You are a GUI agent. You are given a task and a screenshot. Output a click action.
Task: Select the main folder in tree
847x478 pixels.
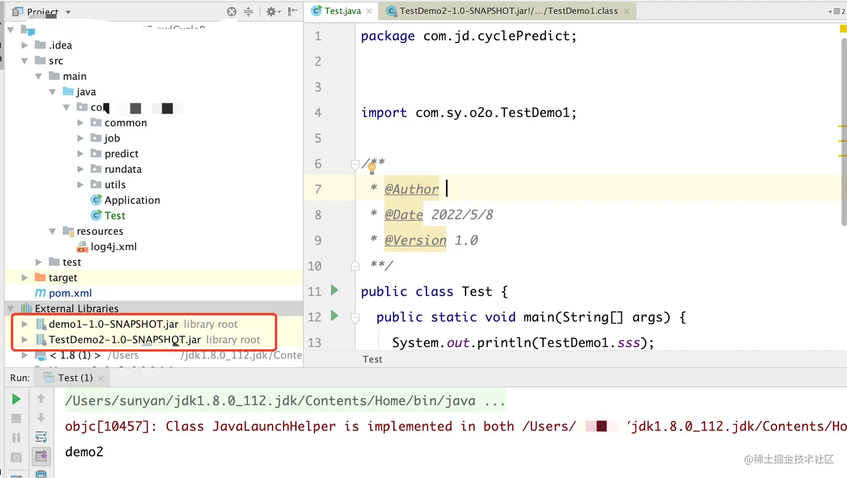[75, 76]
